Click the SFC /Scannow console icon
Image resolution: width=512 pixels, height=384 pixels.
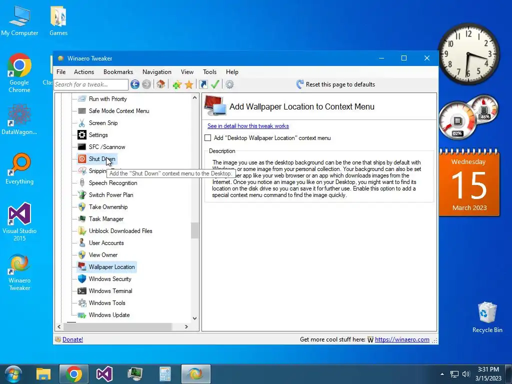(82, 147)
